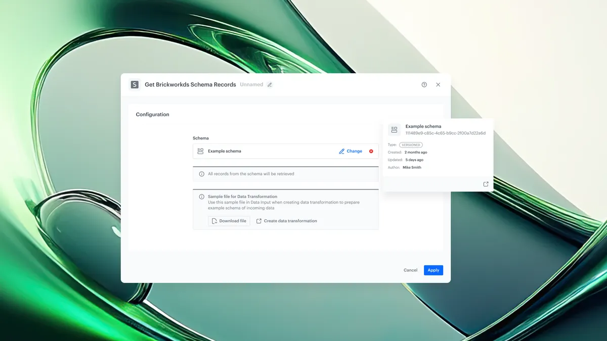Click the Schema field label

click(201, 138)
